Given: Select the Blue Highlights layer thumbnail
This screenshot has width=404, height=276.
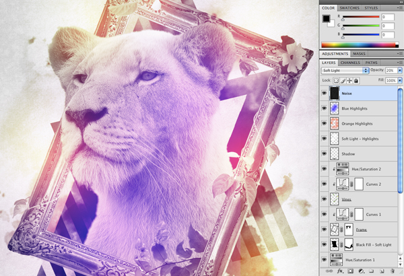Looking at the screenshot, I should pos(335,108).
